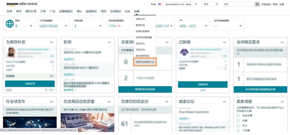Click the US flag icon
This screenshot has height=135, width=290.
click(x=160, y=4)
